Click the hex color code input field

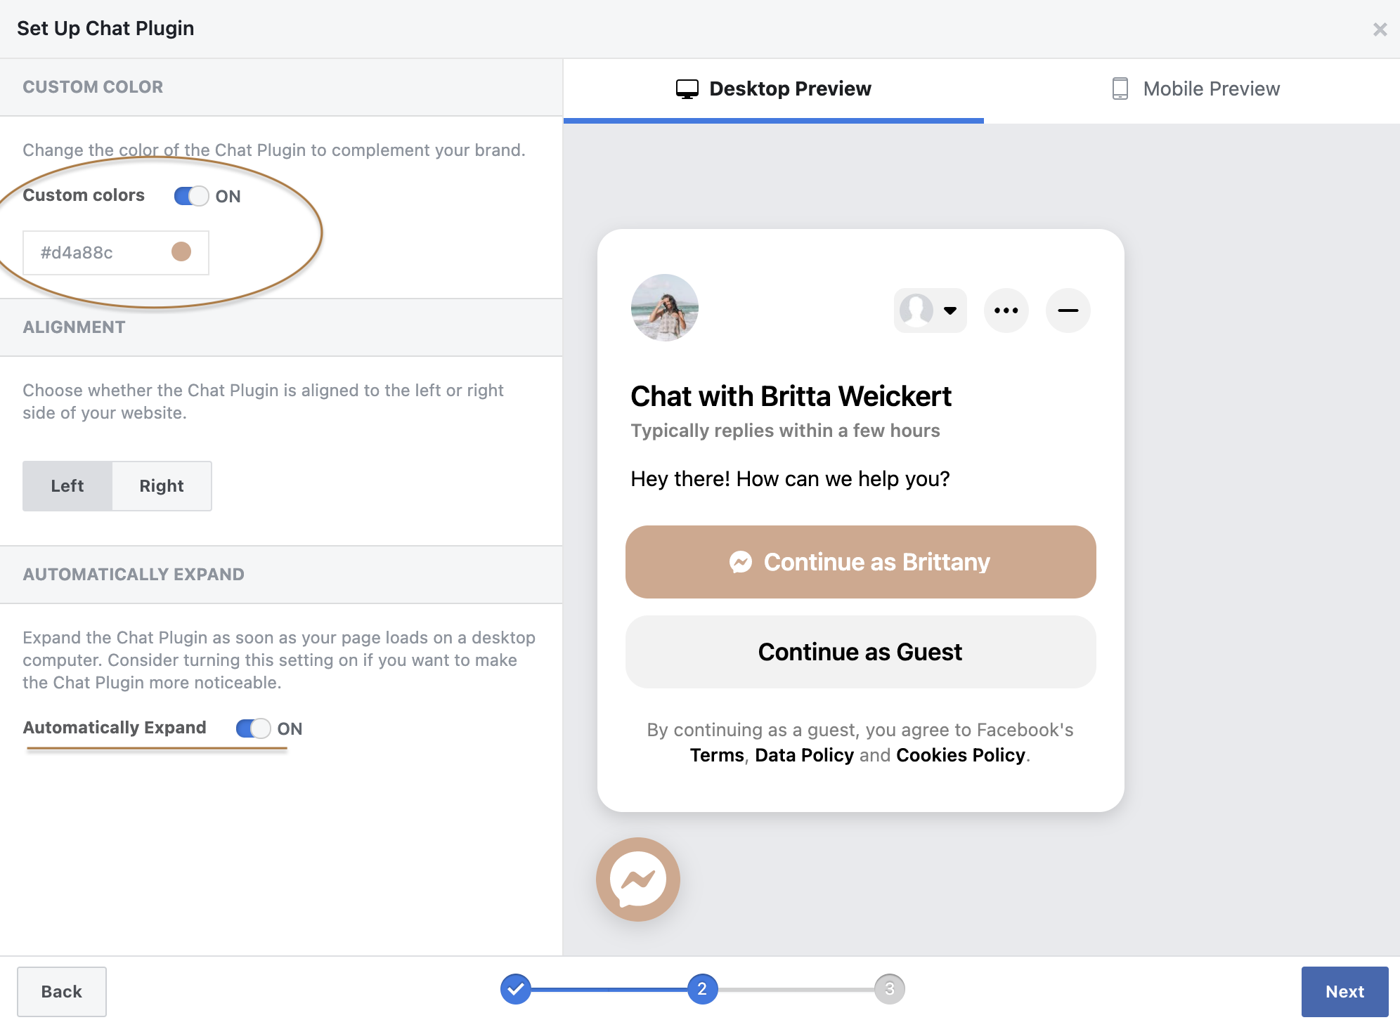click(x=91, y=253)
